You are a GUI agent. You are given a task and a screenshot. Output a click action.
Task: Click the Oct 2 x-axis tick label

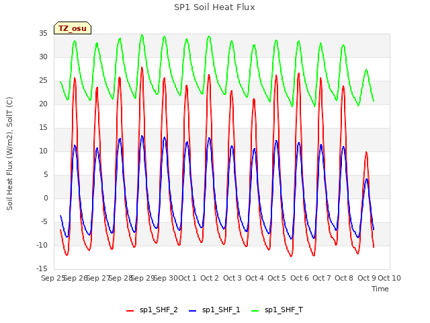[x=210, y=278]
